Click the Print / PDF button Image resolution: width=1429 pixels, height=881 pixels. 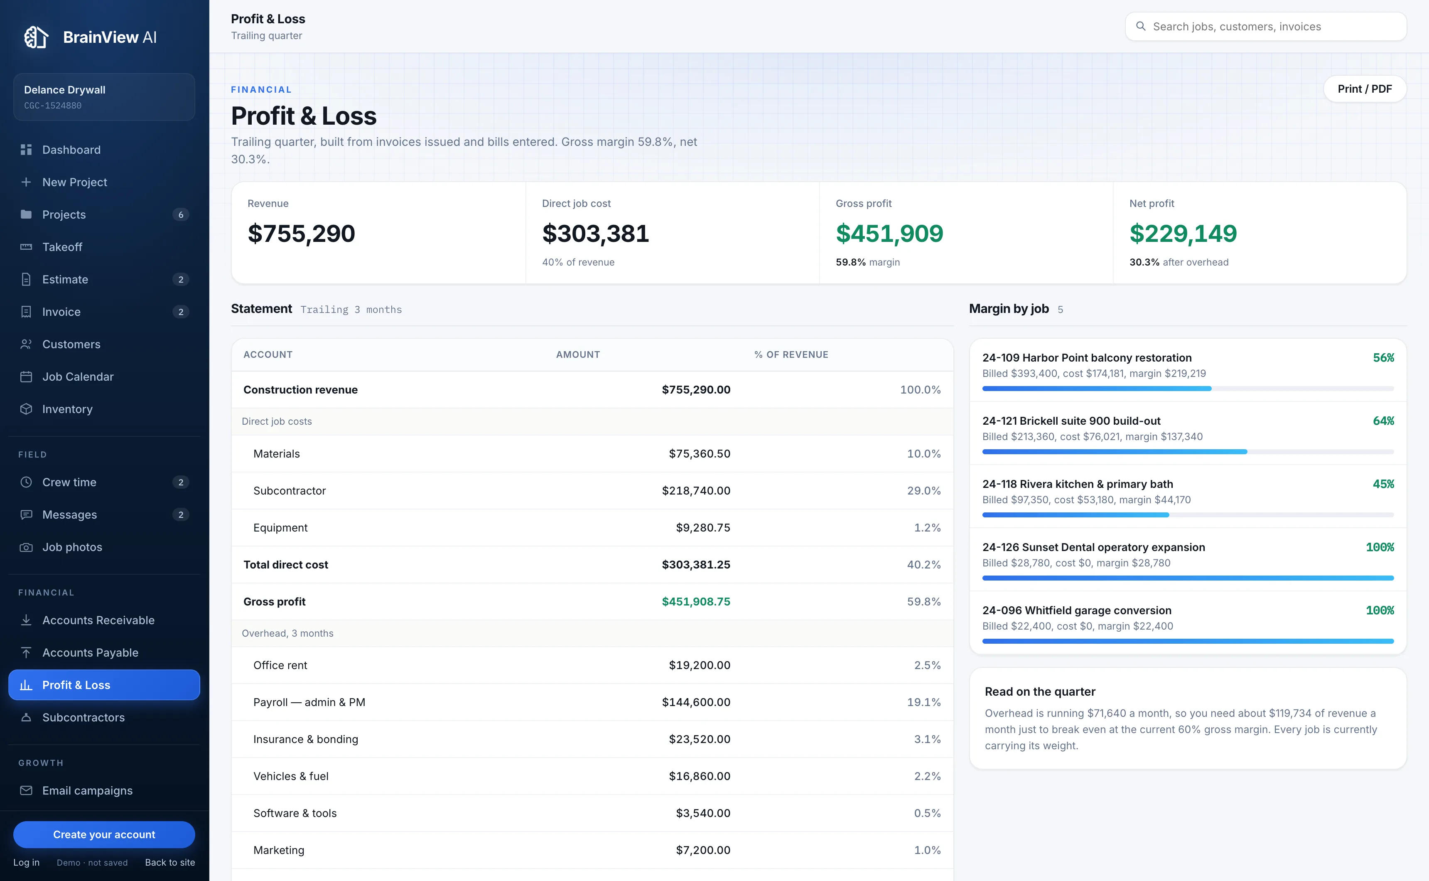(x=1364, y=89)
